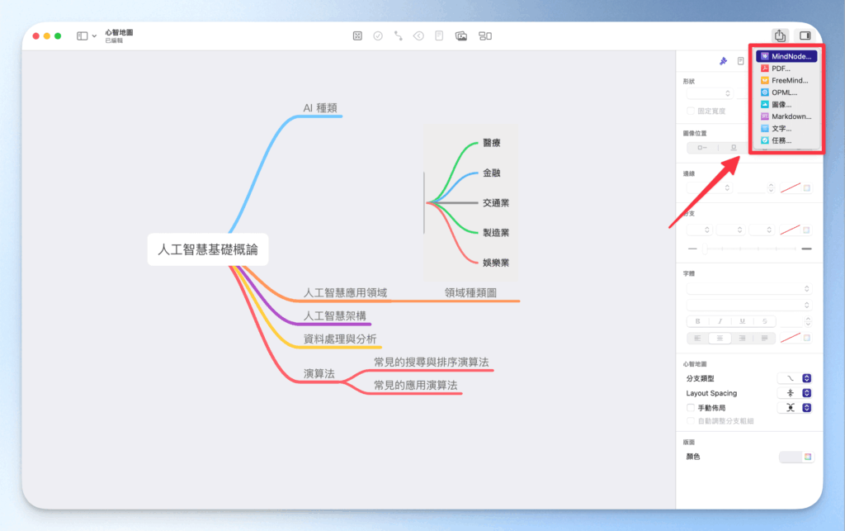Toggle the left sidebar icon
The height and width of the screenshot is (531, 845).
(81, 36)
